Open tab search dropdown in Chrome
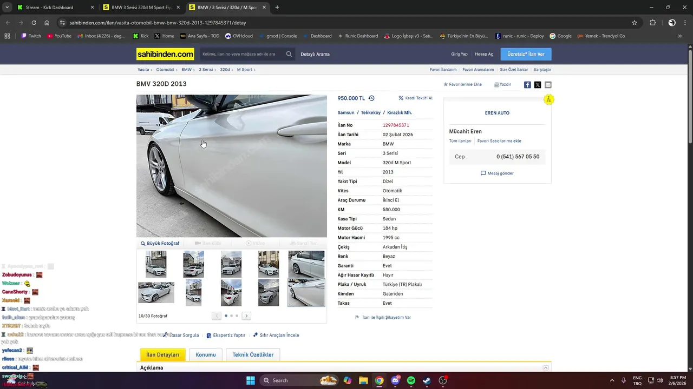This screenshot has width=693, height=389. tap(7, 8)
